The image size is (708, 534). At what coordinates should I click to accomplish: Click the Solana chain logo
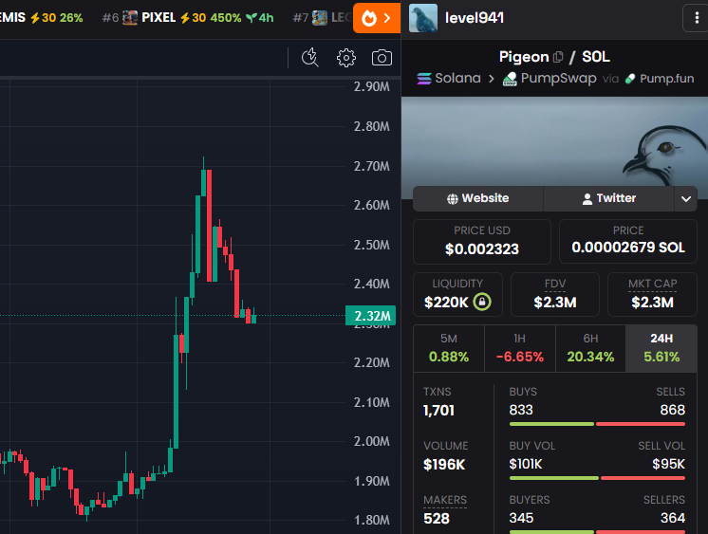click(x=424, y=79)
